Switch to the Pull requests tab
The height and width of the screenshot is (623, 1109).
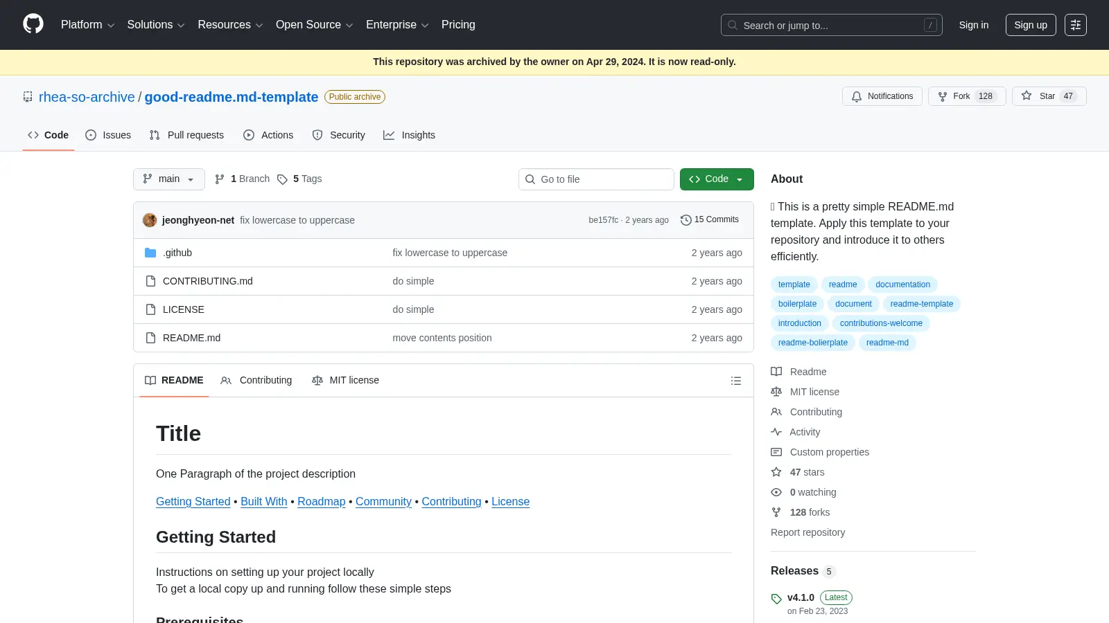click(x=186, y=135)
